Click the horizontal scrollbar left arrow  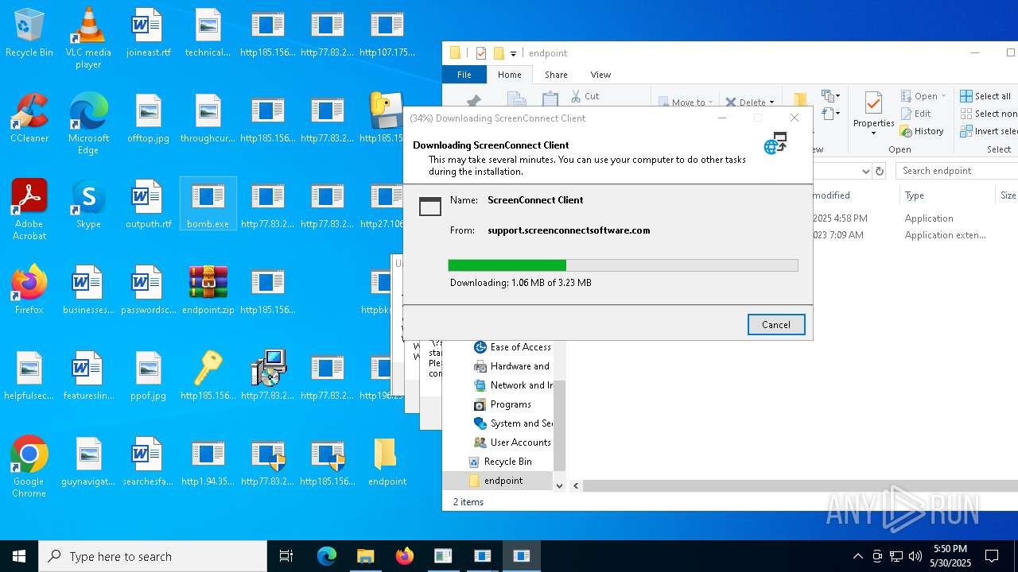coord(577,485)
